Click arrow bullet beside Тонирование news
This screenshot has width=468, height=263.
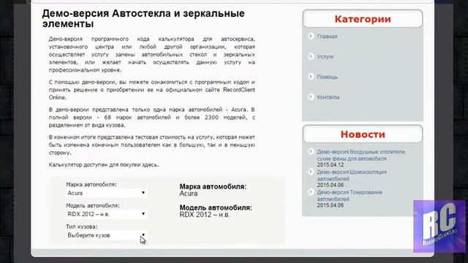(x=311, y=192)
